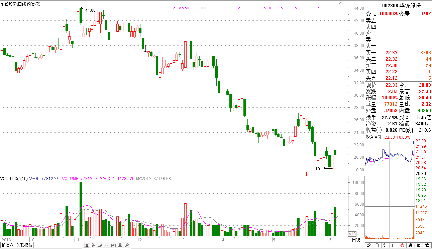Click the 最低 20.40 value
The height and width of the screenshot is (249, 432).
425,98
